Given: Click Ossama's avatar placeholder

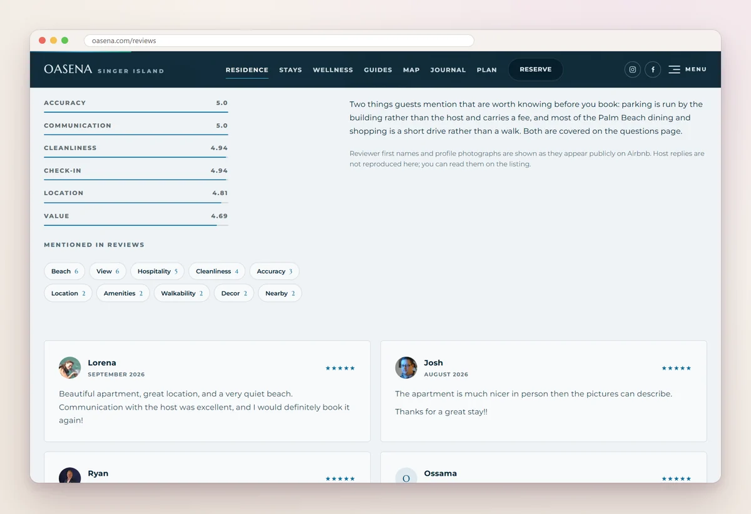Looking at the screenshot, I should [406, 475].
